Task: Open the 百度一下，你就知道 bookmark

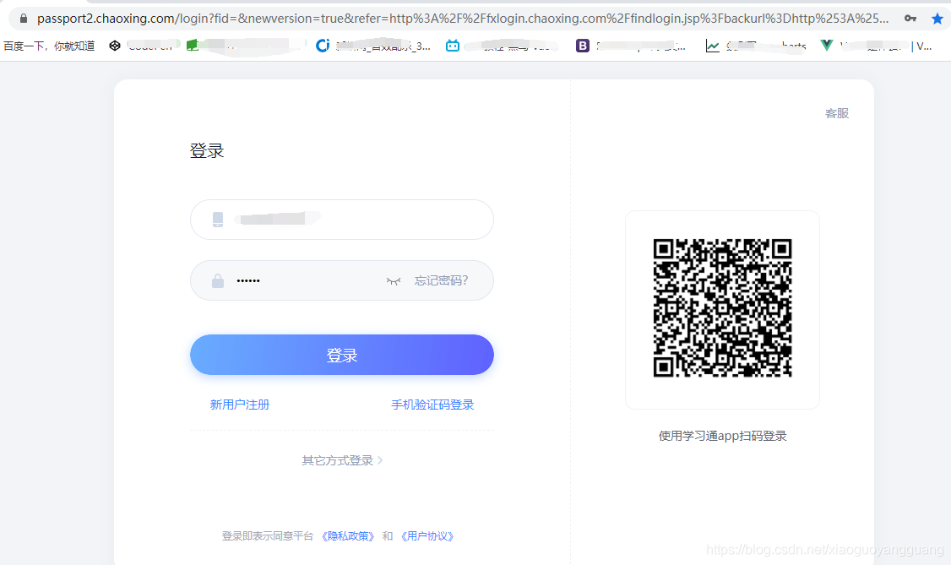Action: tap(49, 46)
